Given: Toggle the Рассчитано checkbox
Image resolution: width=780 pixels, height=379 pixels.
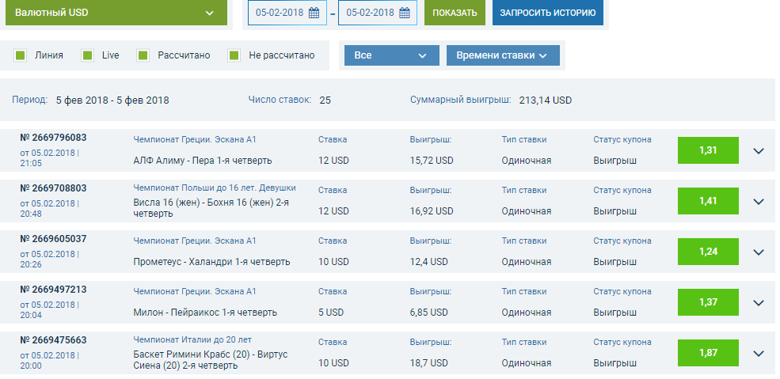Looking at the screenshot, I should click(143, 55).
